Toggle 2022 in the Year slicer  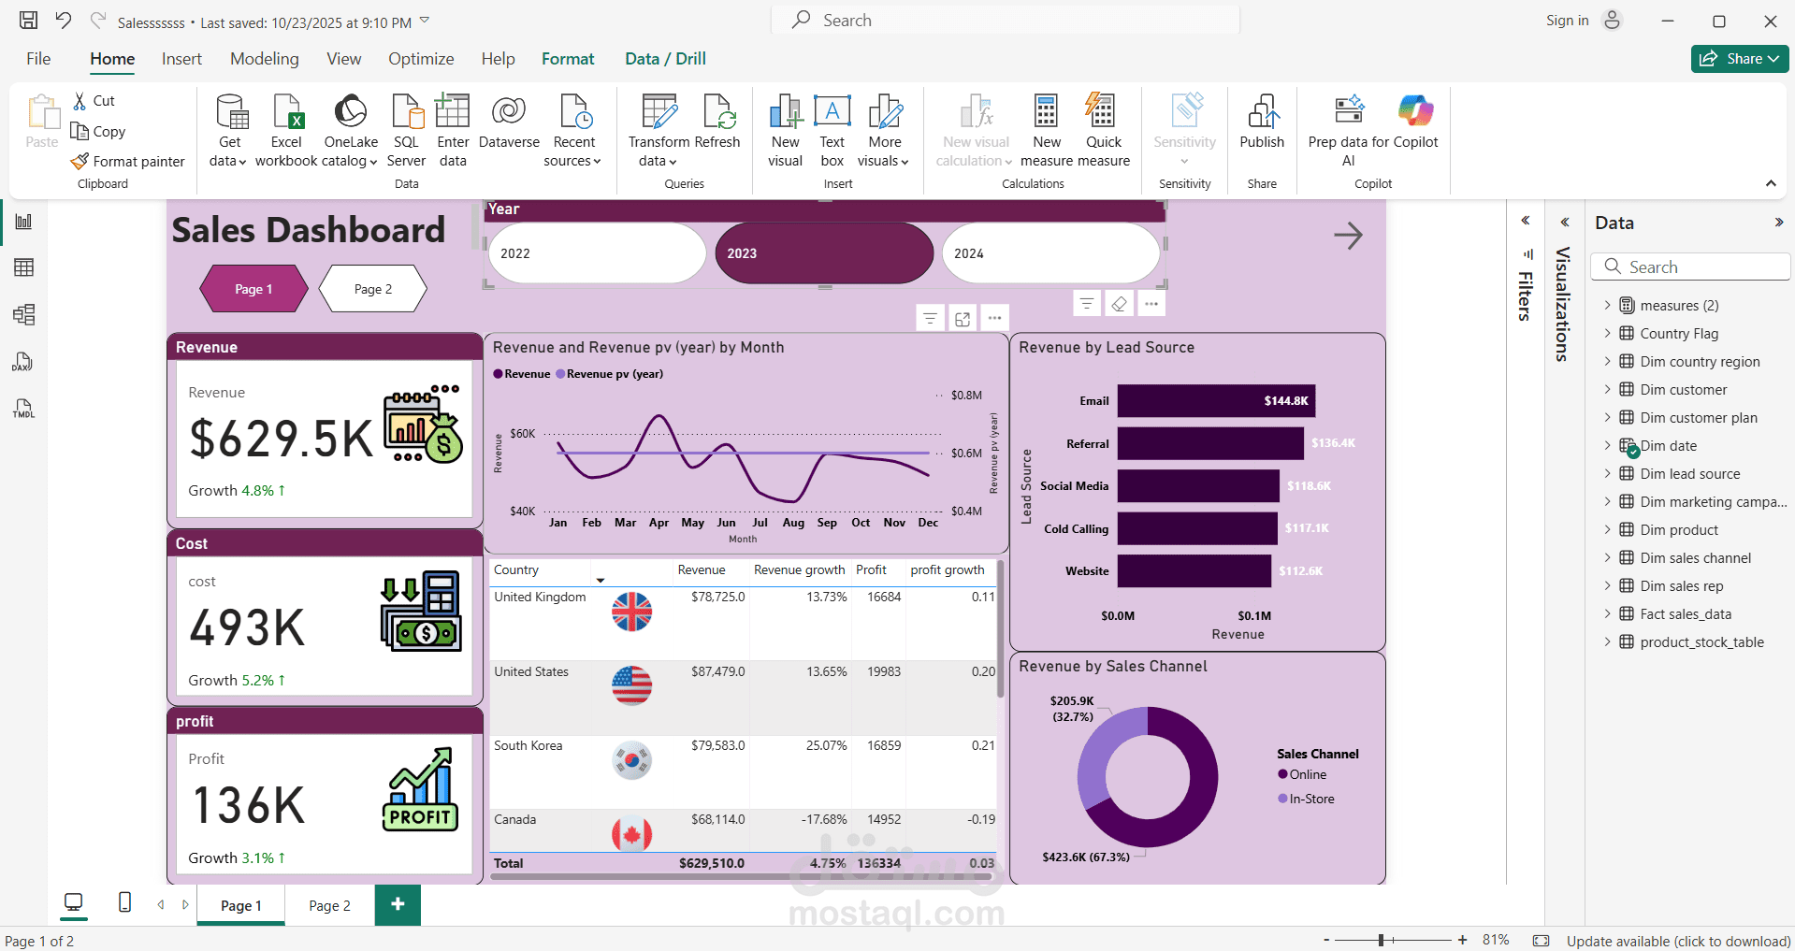point(596,252)
